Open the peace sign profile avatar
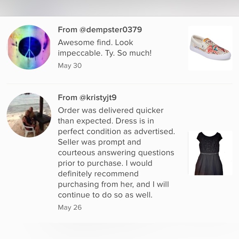Image resolution: width=239 pixels, height=239 pixels. [29, 47]
